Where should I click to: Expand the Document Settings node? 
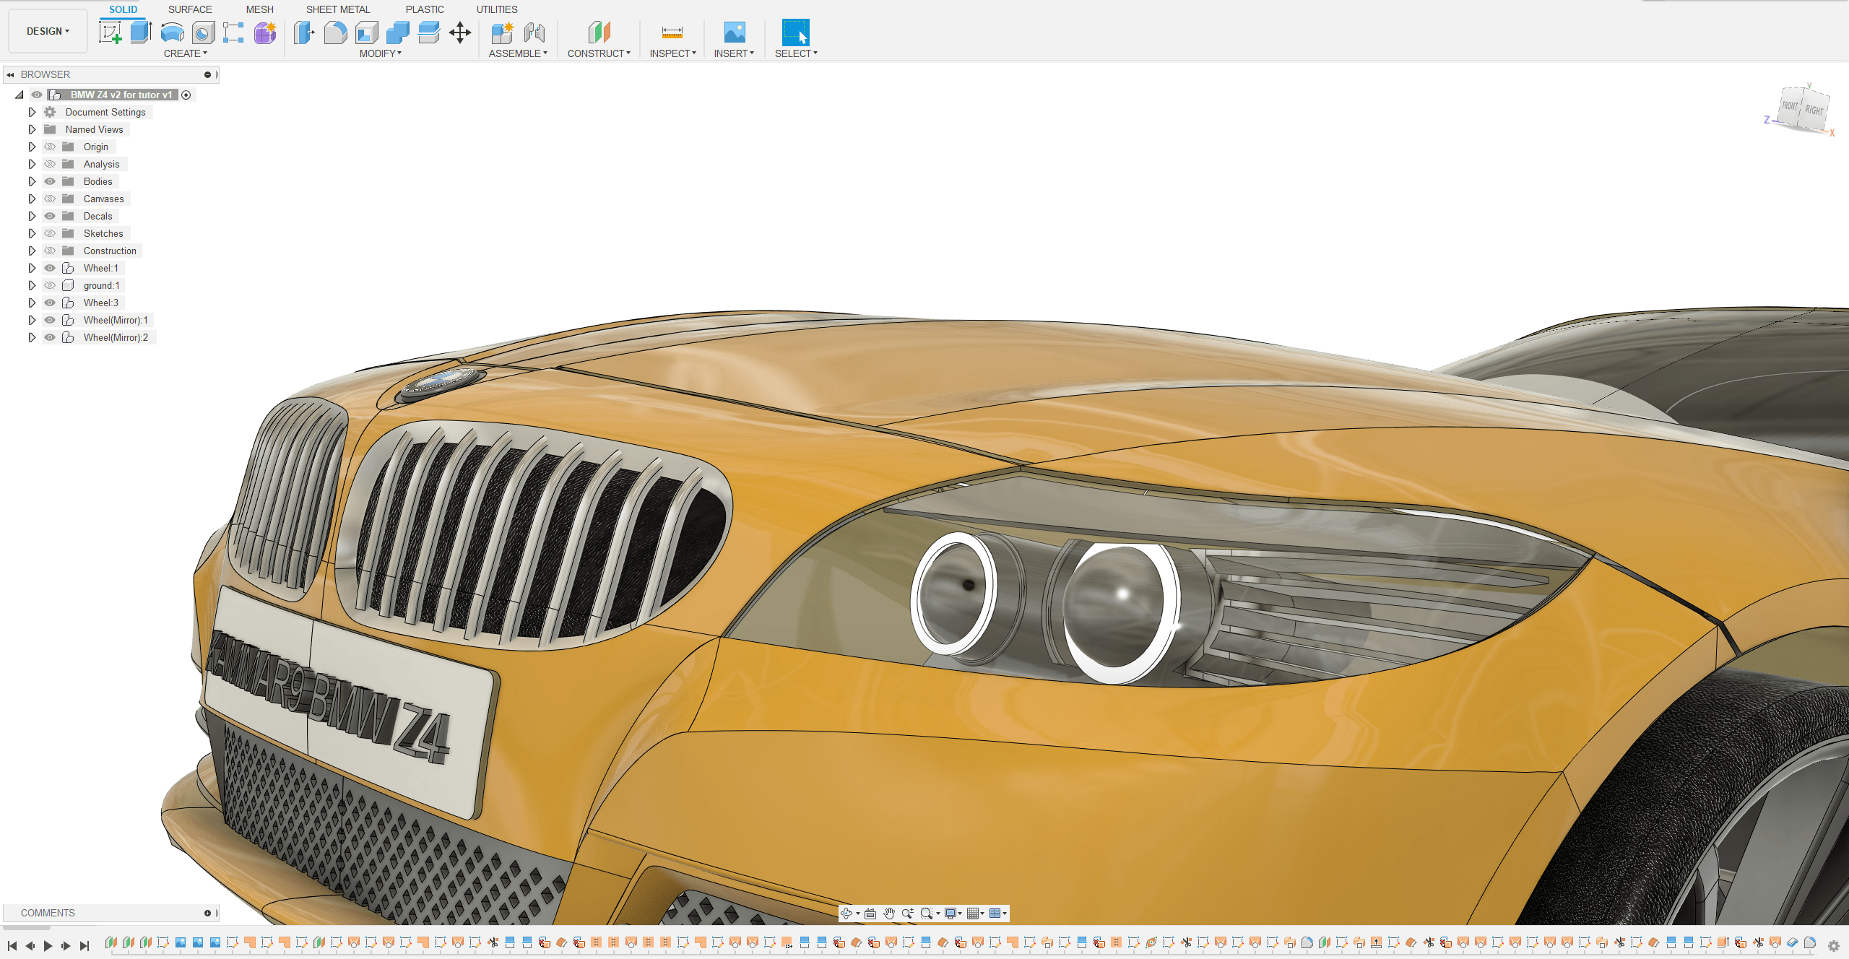coord(32,112)
